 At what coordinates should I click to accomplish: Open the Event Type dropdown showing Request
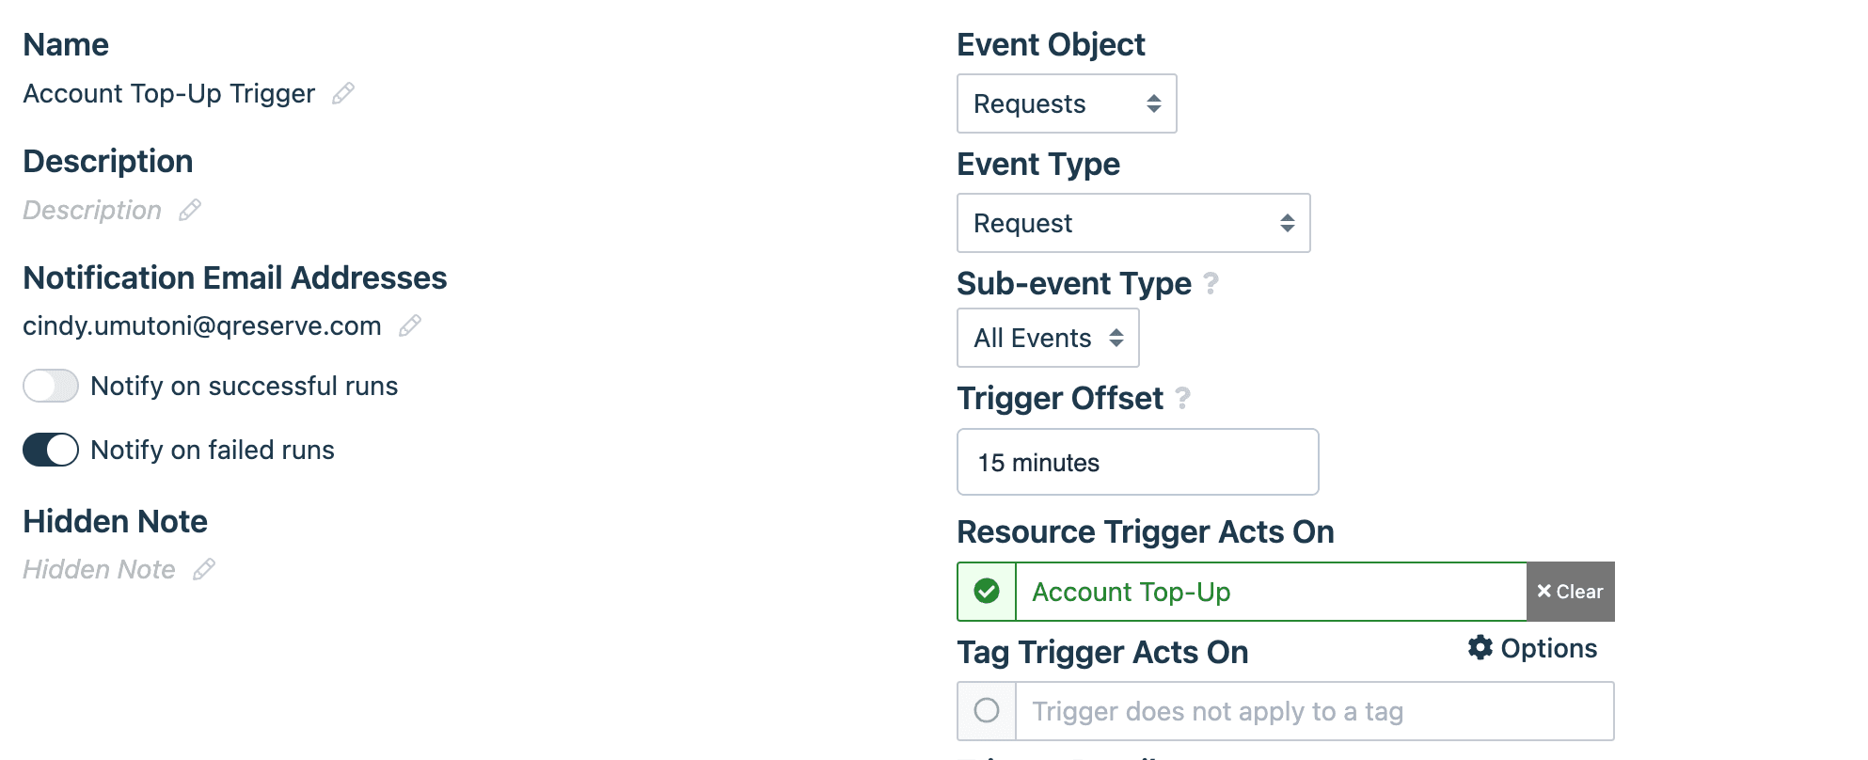pos(1132,223)
